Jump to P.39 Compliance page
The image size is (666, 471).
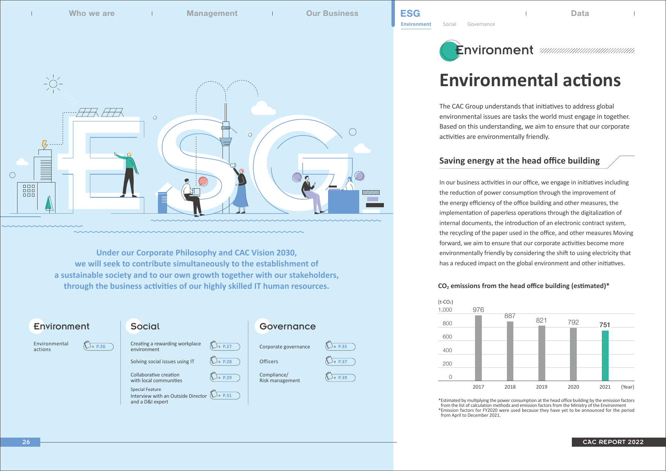coord(340,377)
